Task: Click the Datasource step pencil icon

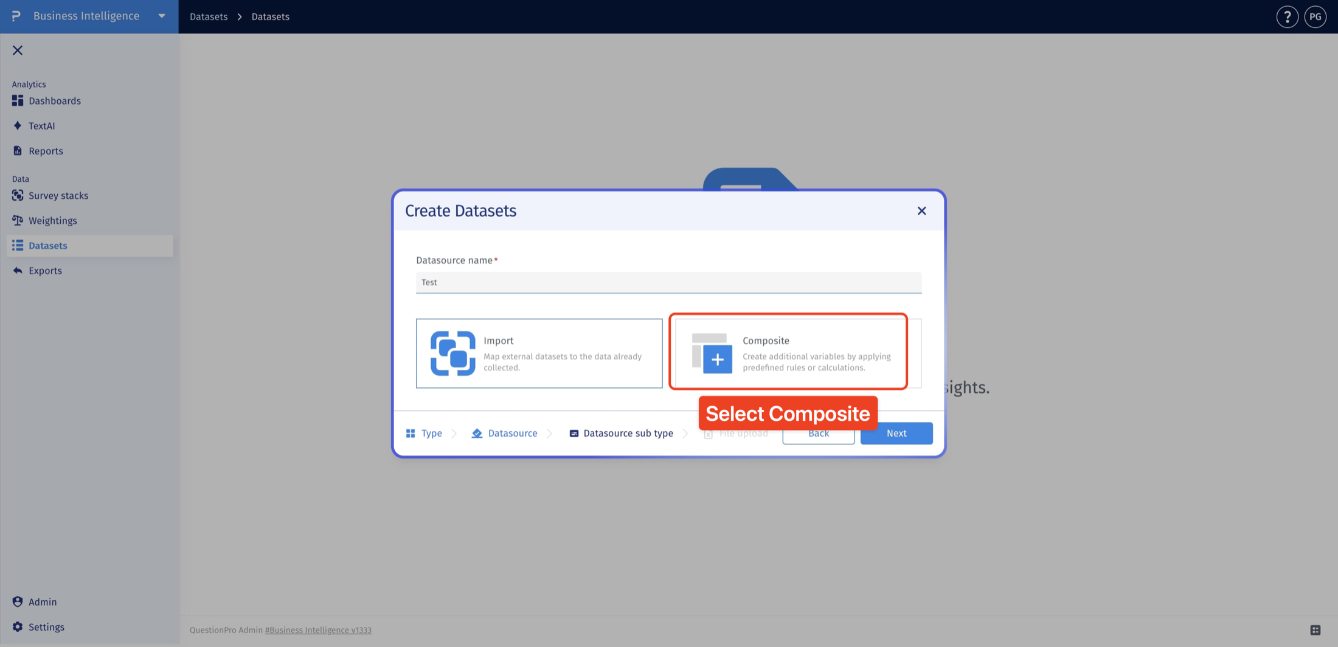Action: tap(477, 433)
